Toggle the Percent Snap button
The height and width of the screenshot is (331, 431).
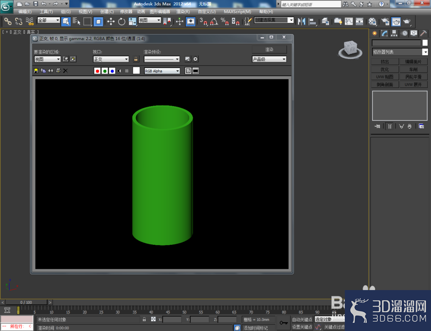point(225,22)
